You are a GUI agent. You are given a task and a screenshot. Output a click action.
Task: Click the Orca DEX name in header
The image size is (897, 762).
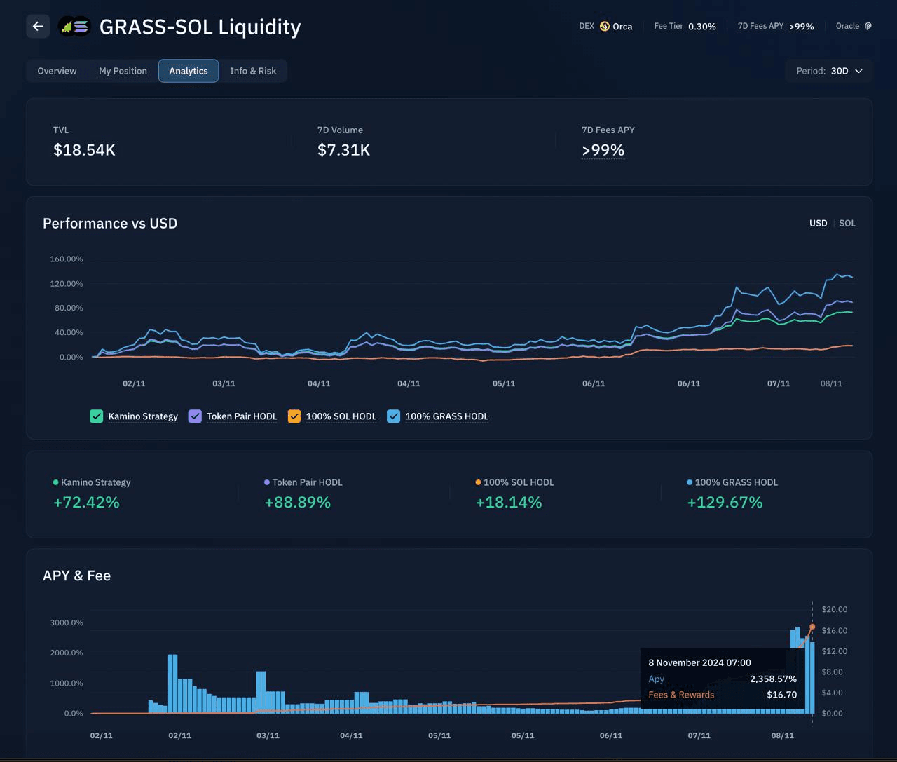pos(622,27)
